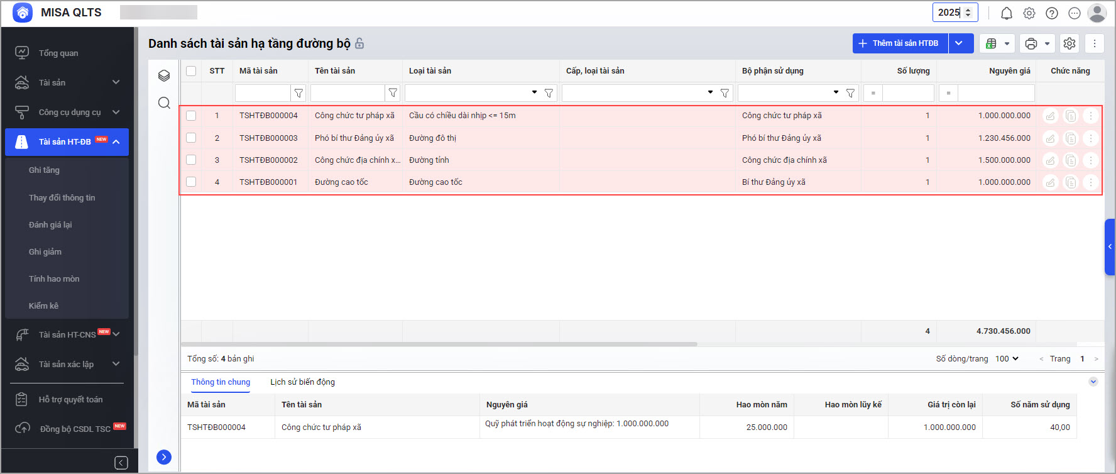The width and height of the screenshot is (1116, 474).
Task: Click the print icon in toolbar
Action: click(1031, 43)
